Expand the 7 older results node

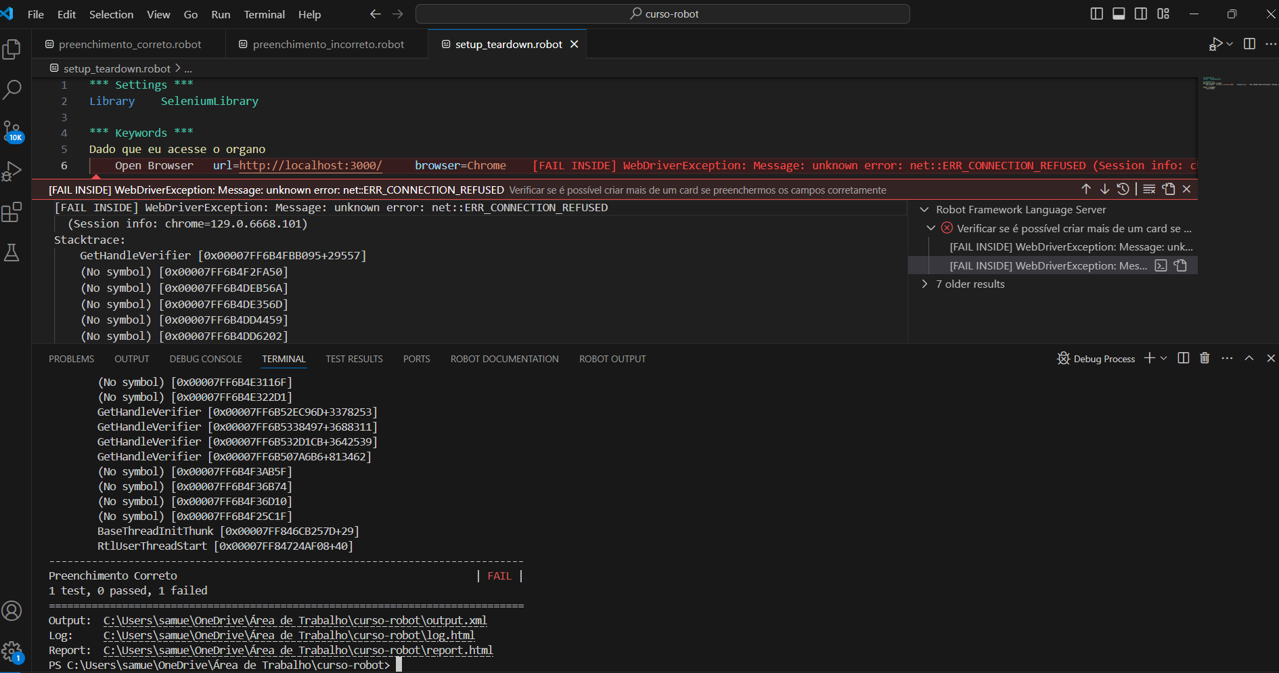click(x=924, y=284)
